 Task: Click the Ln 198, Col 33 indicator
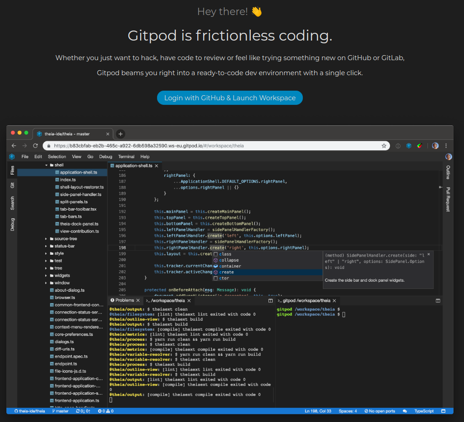click(318, 411)
